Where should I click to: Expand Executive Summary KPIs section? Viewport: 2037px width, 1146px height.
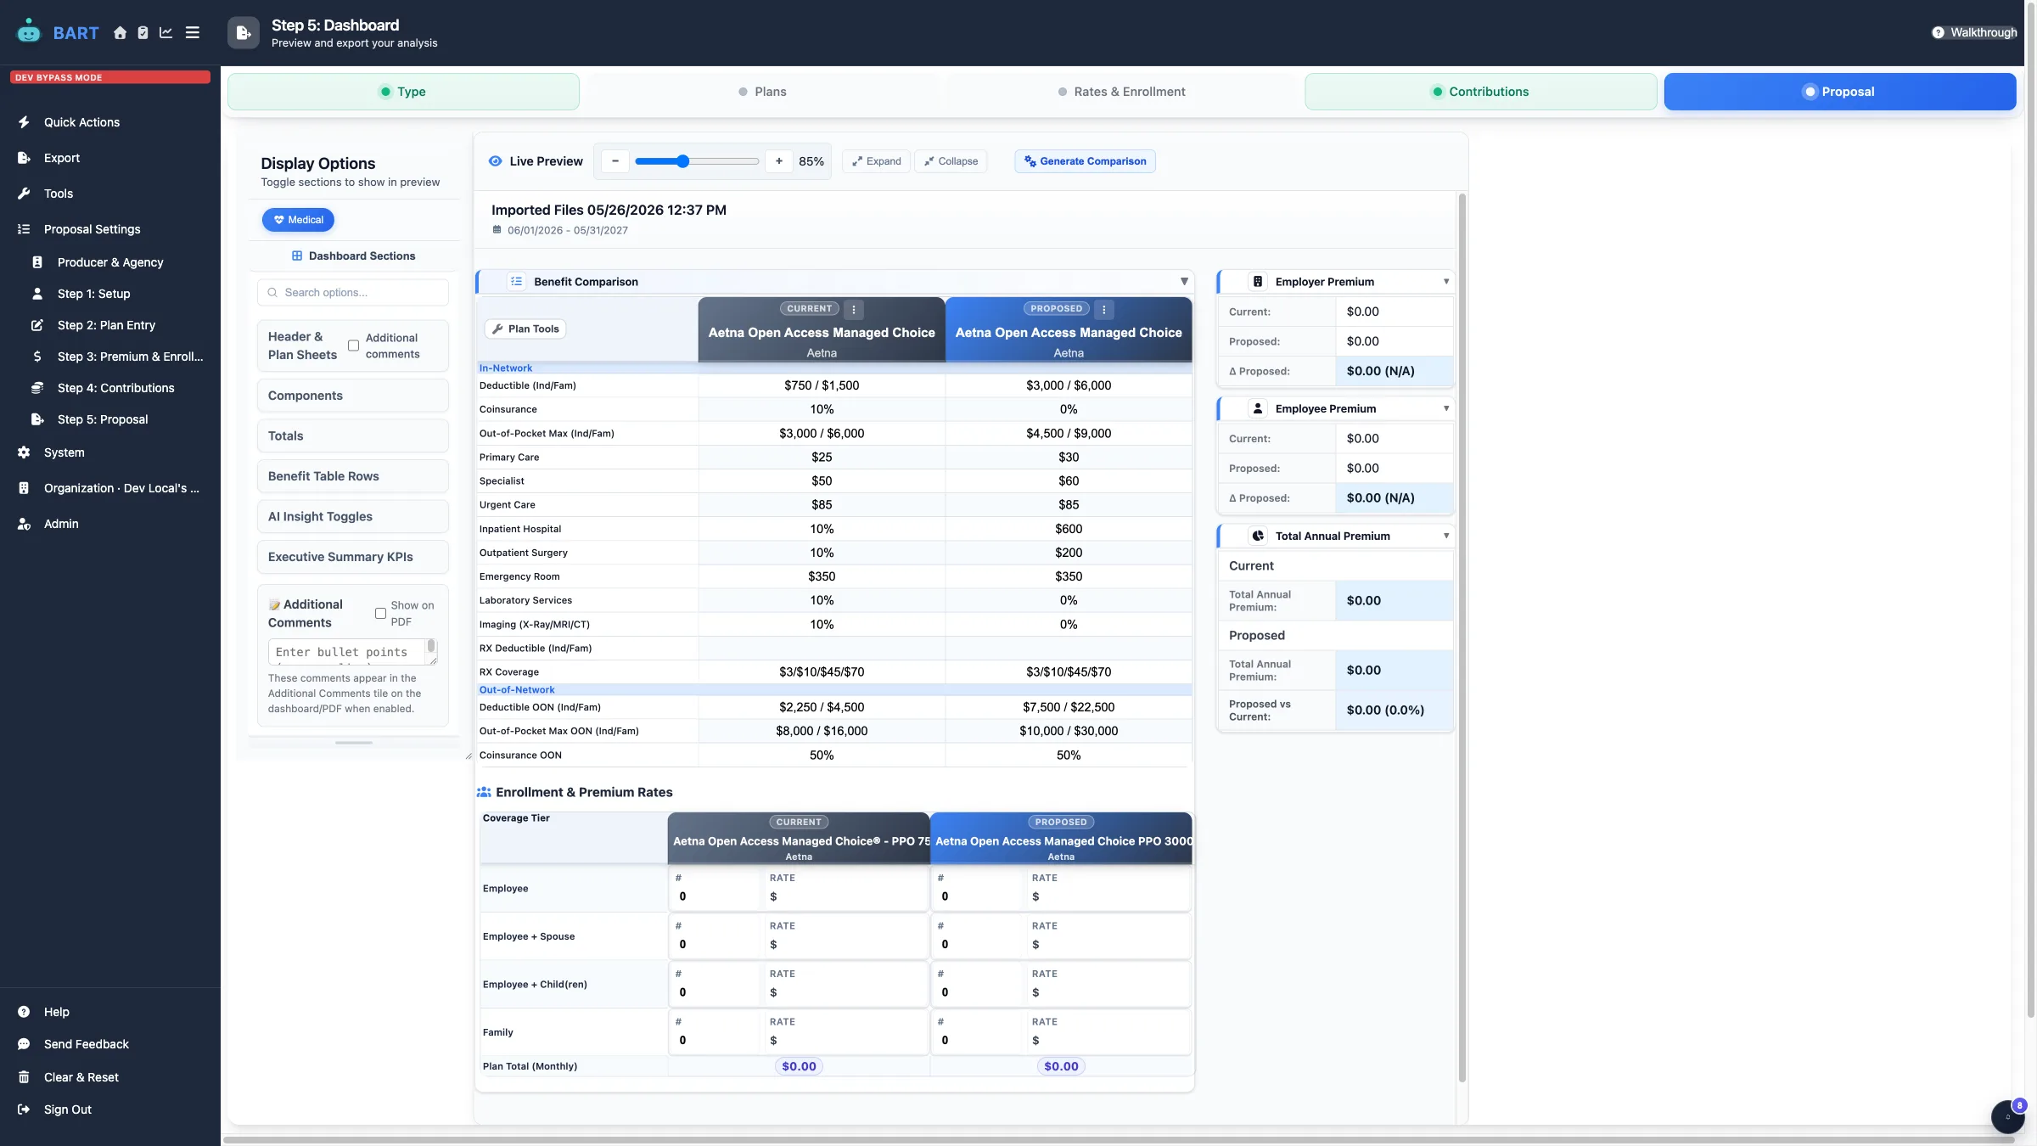353,557
